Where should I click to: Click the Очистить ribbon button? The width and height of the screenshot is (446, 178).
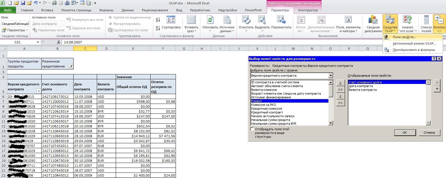246,24
